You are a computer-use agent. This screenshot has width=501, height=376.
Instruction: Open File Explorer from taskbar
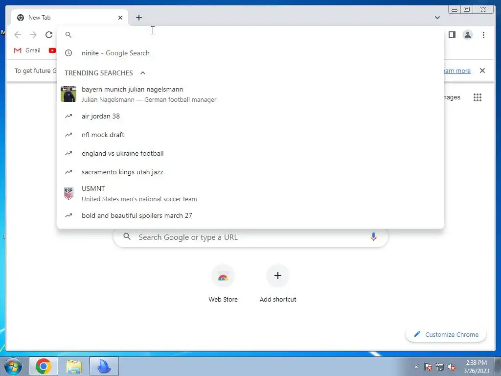click(74, 366)
